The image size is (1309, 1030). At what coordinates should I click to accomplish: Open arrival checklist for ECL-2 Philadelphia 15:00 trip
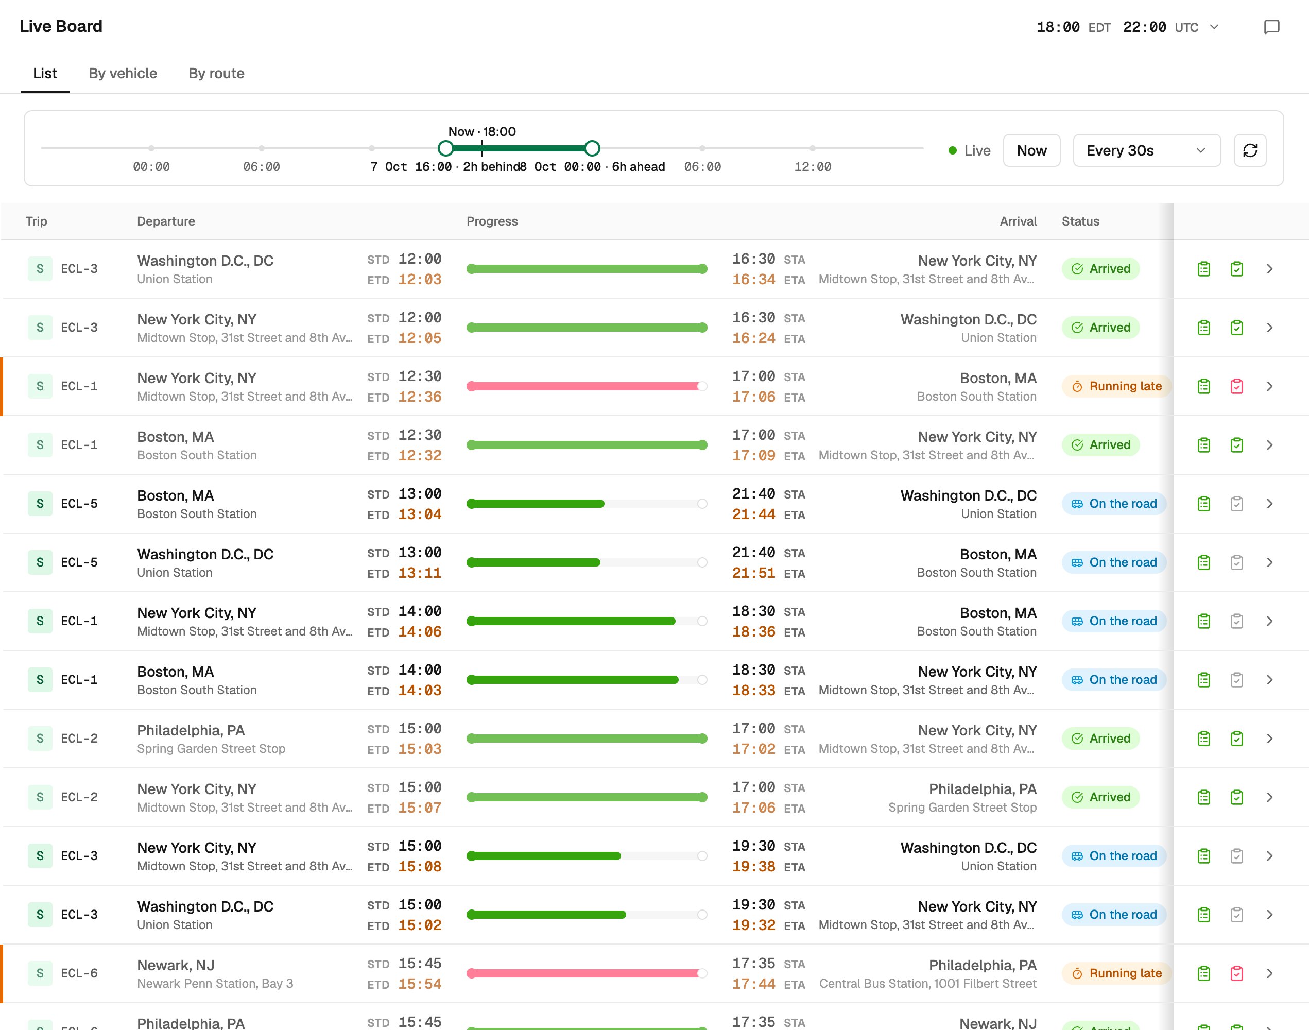coord(1236,739)
